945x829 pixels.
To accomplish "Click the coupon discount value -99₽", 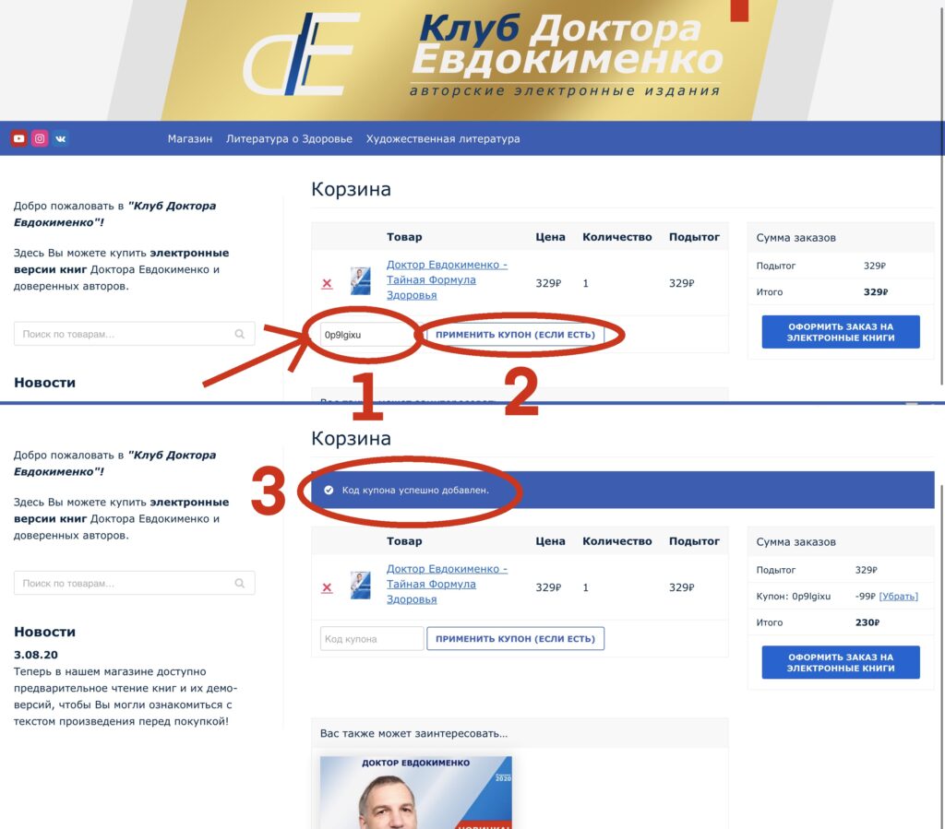I will pos(866,596).
